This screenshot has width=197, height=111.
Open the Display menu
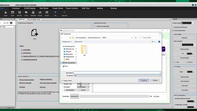point(114,8)
